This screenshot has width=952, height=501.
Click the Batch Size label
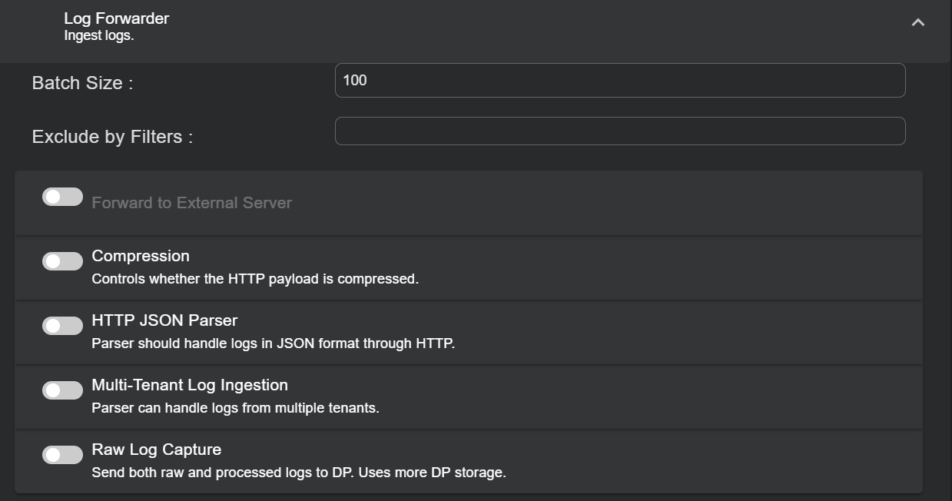tap(82, 83)
